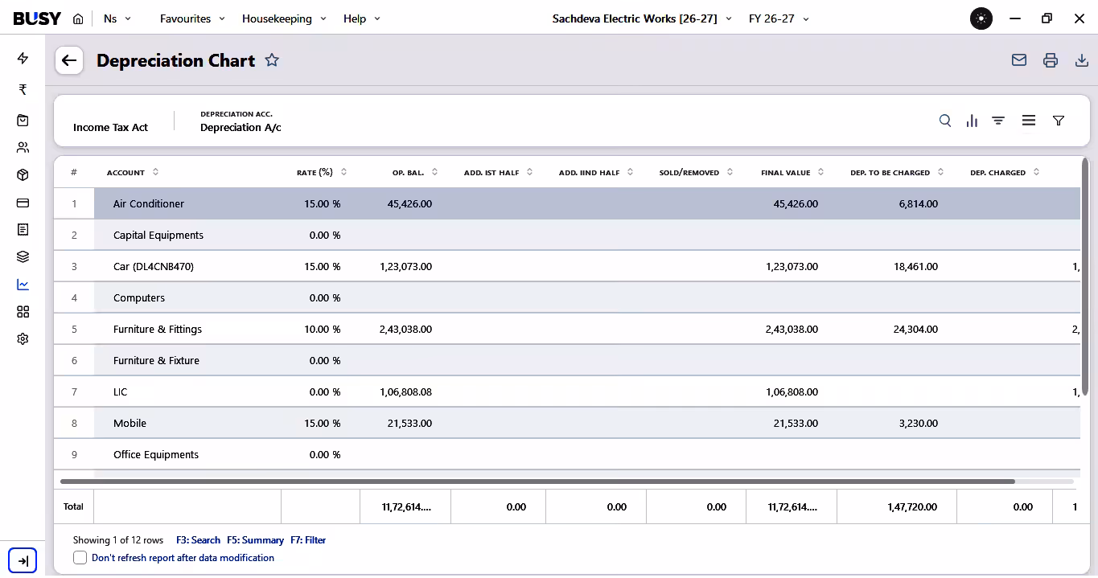The height and width of the screenshot is (578, 1098).
Task: Click the F7: Filter link
Action: (x=308, y=540)
